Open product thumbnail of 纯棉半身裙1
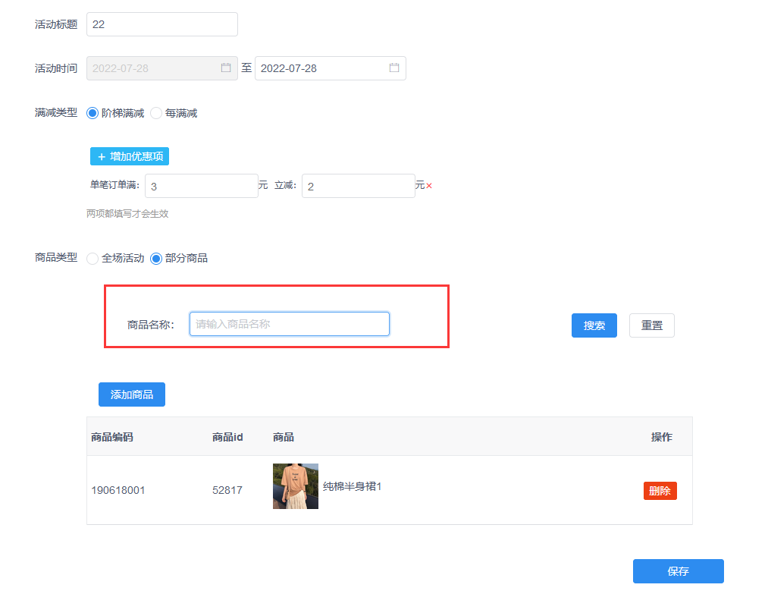 296,486
